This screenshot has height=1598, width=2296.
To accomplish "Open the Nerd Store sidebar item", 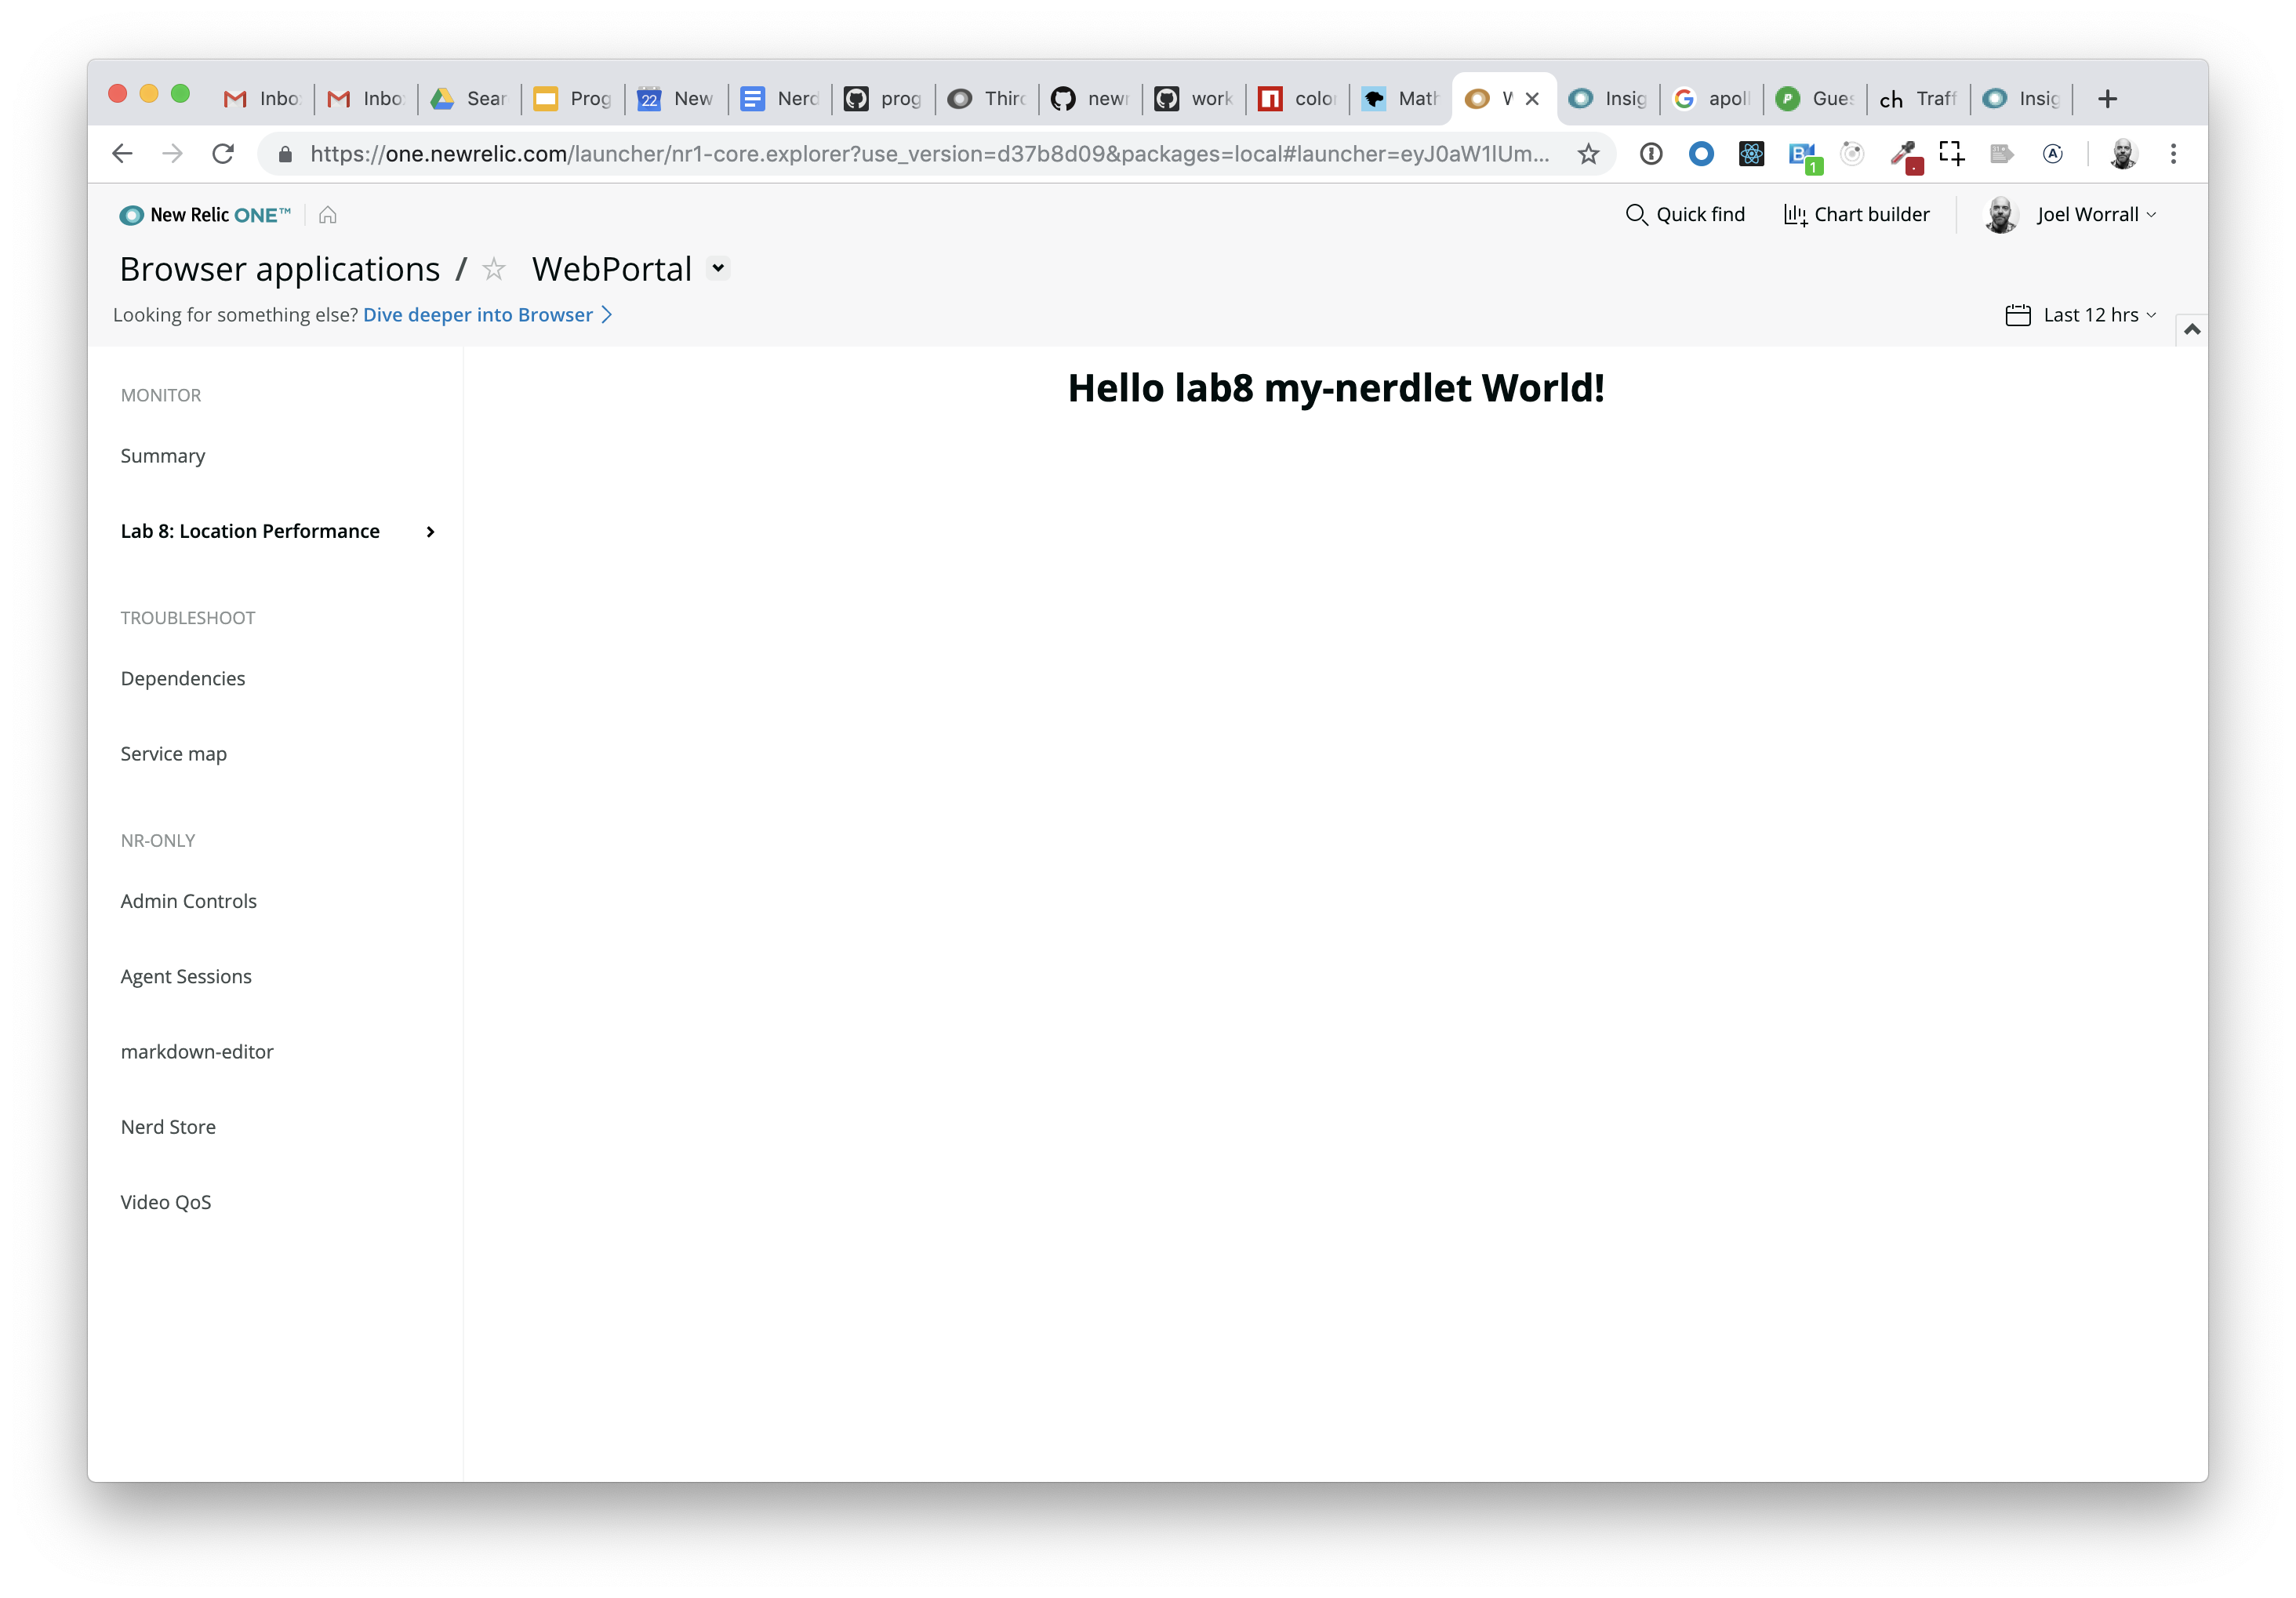I will (168, 1127).
